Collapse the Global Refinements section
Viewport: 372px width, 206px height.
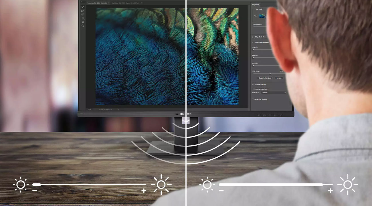pos(253,43)
